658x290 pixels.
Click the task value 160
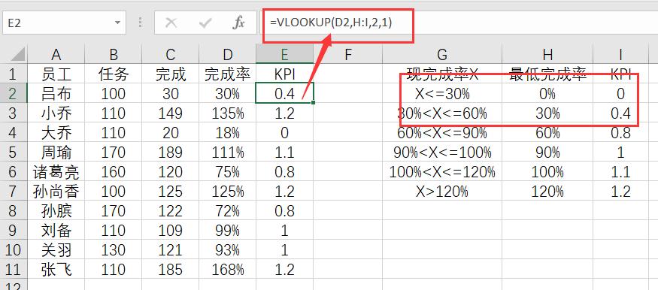pyautogui.click(x=114, y=171)
